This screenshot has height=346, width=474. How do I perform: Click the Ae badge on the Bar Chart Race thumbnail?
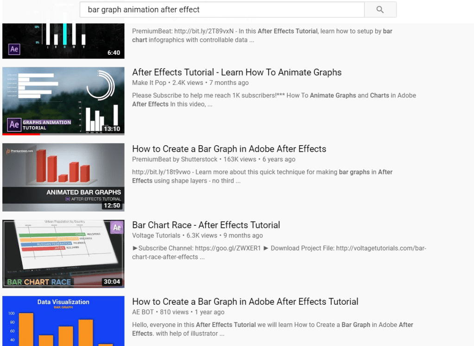pos(117,227)
